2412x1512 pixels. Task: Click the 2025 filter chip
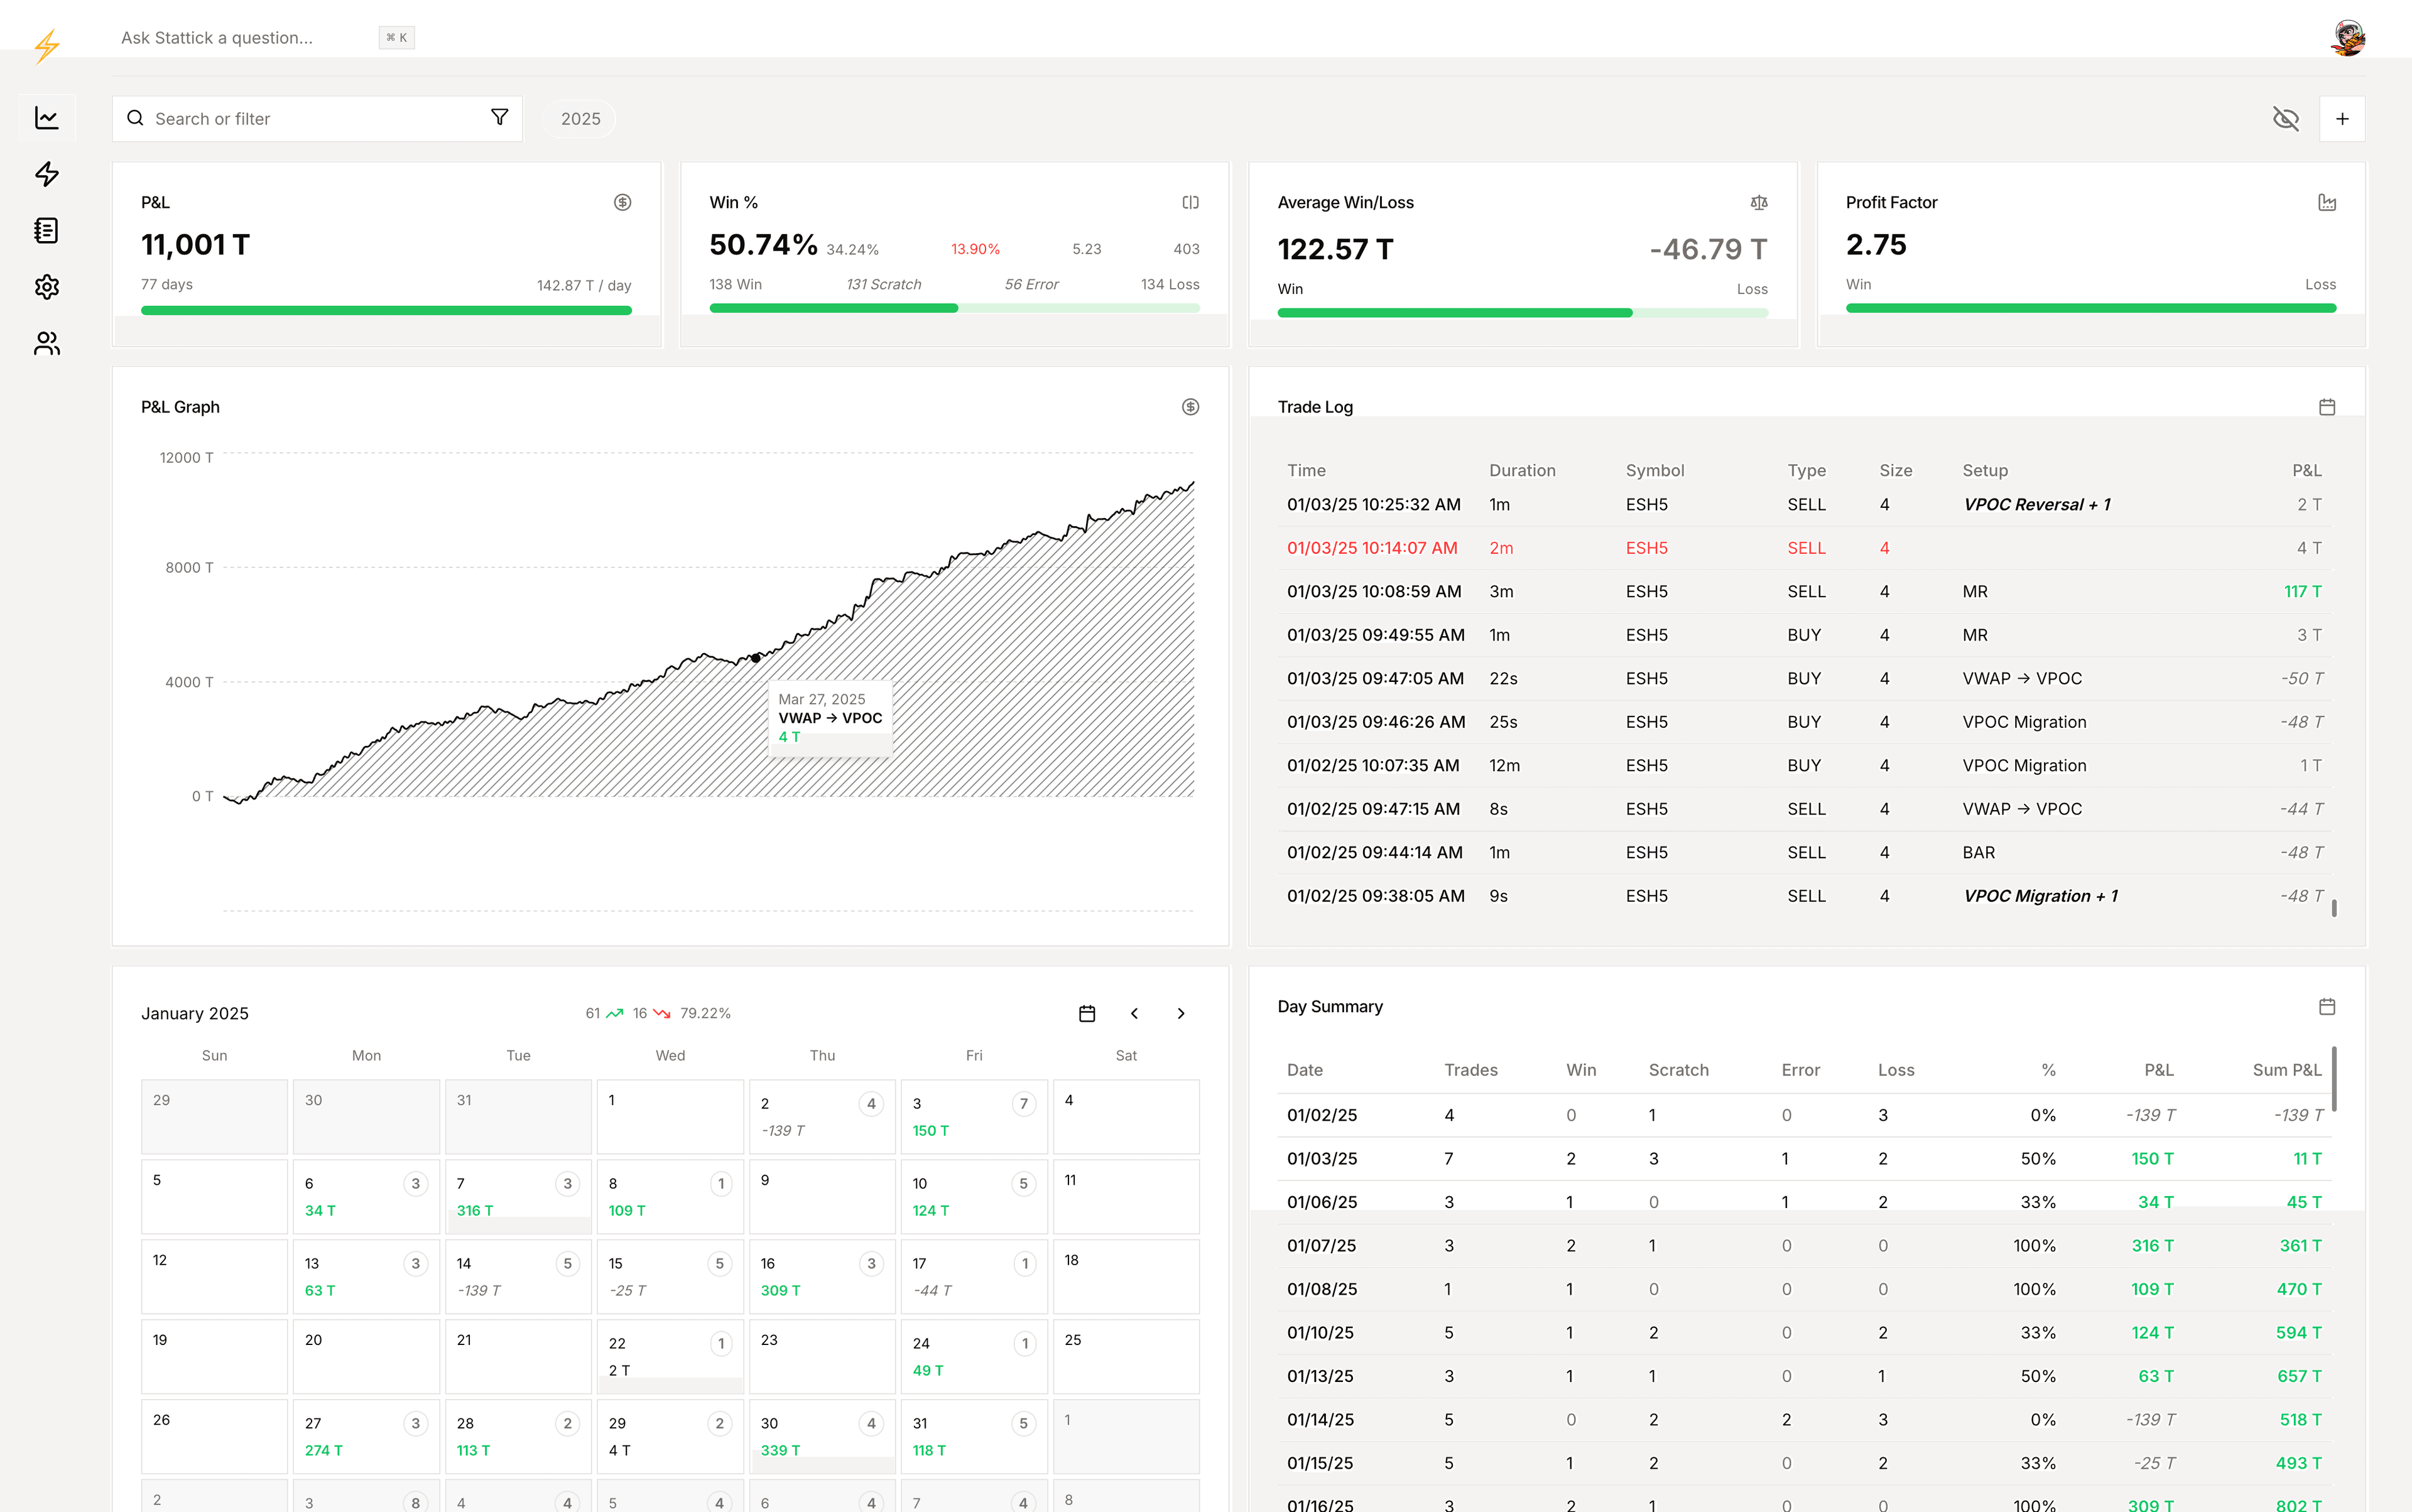click(580, 119)
